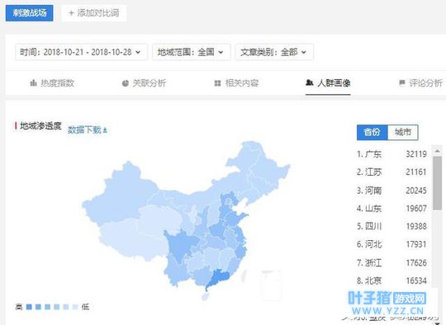Select the 省份 toggle button

[372, 132]
